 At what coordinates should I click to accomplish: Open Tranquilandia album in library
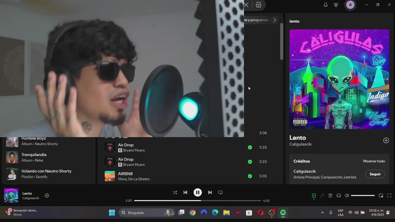point(34,155)
